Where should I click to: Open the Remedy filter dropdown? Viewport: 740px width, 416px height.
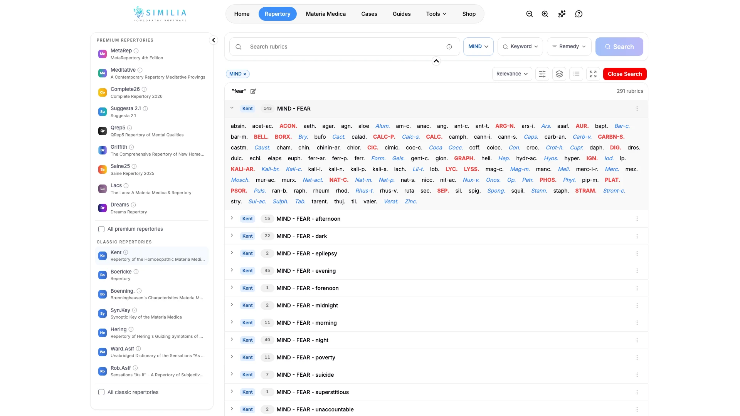[x=569, y=47]
